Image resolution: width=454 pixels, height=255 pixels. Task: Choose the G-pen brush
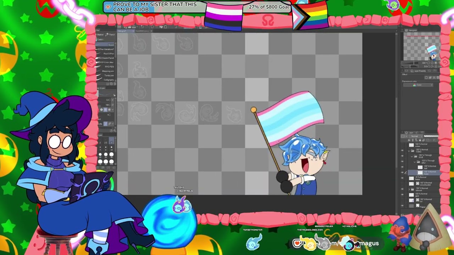105,45
